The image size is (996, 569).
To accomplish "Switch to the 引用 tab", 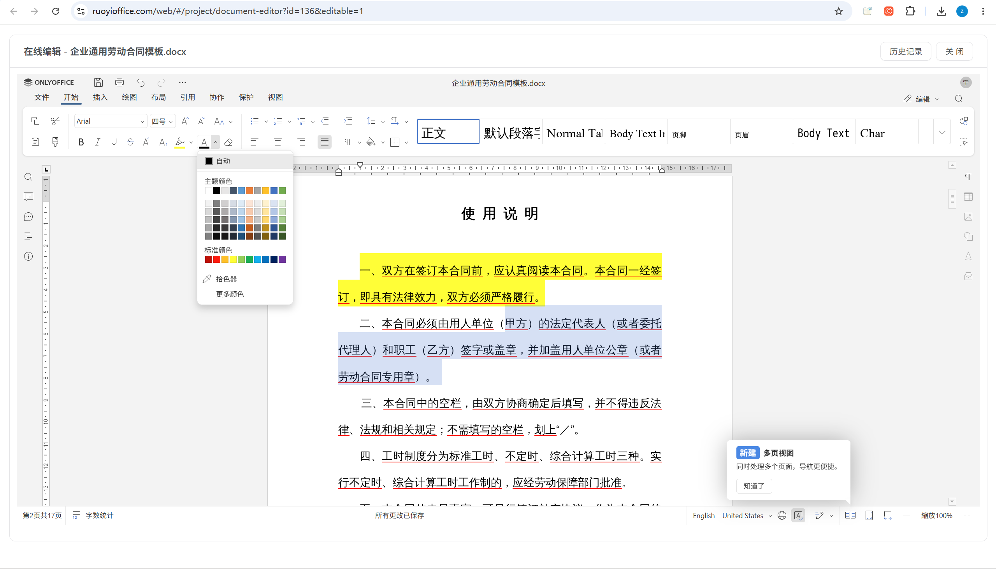I will 188,97.
